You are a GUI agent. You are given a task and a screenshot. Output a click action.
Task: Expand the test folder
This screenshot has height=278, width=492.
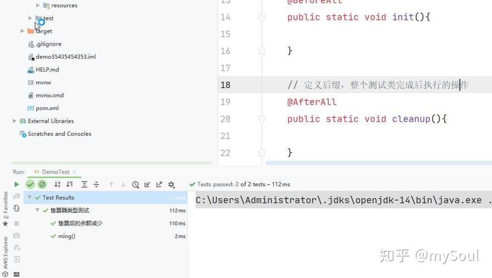click(30, 18)
